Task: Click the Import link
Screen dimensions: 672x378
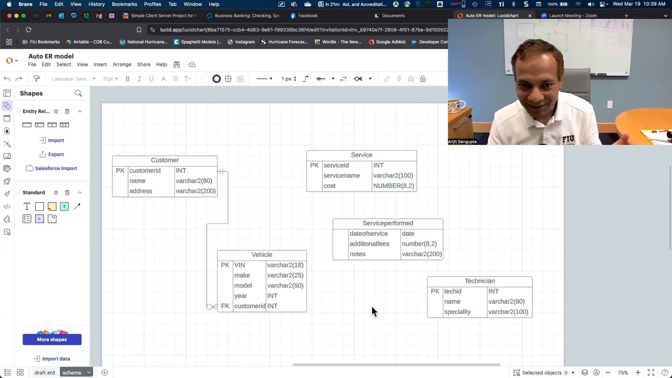Action: coord(52,140)
